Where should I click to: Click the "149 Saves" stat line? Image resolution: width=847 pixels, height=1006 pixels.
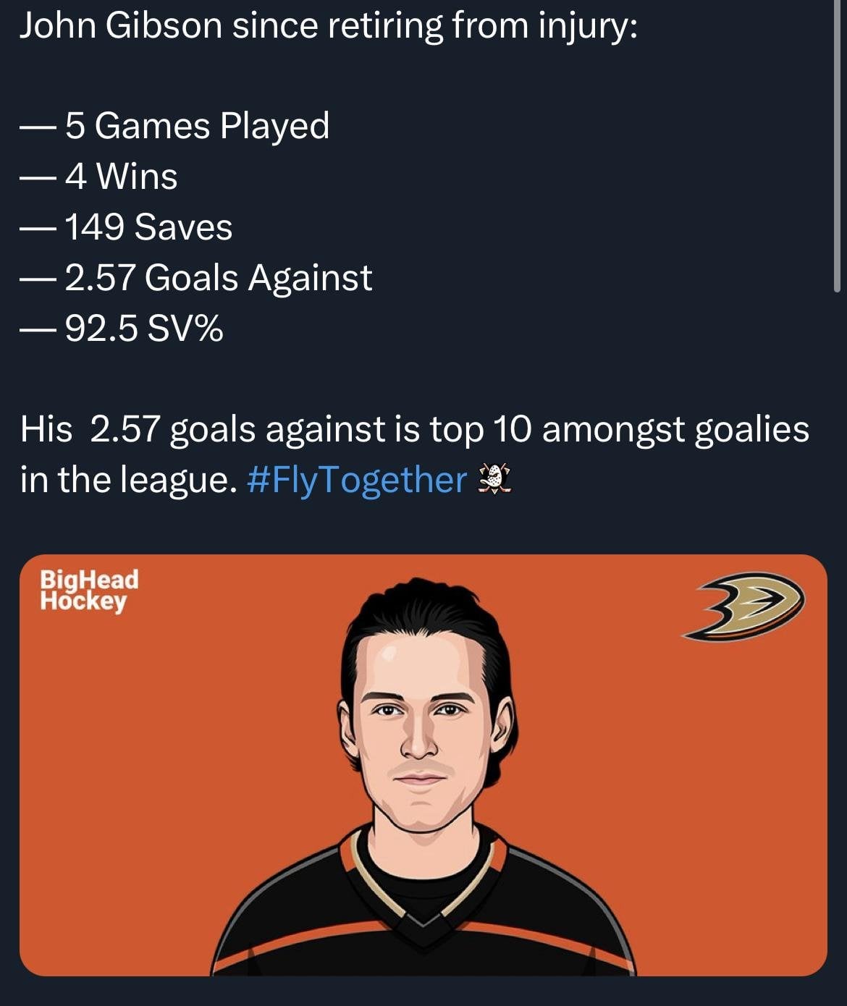[x=148, y=227]
